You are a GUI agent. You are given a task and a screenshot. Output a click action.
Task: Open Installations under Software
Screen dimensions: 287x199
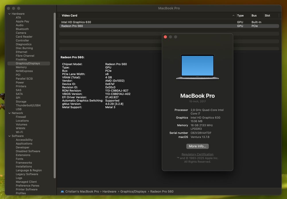[24, 167]
